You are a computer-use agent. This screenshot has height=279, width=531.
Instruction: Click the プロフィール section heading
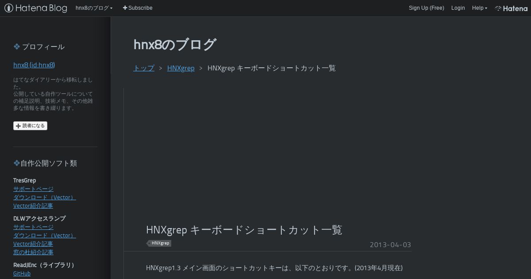point(39,46)
